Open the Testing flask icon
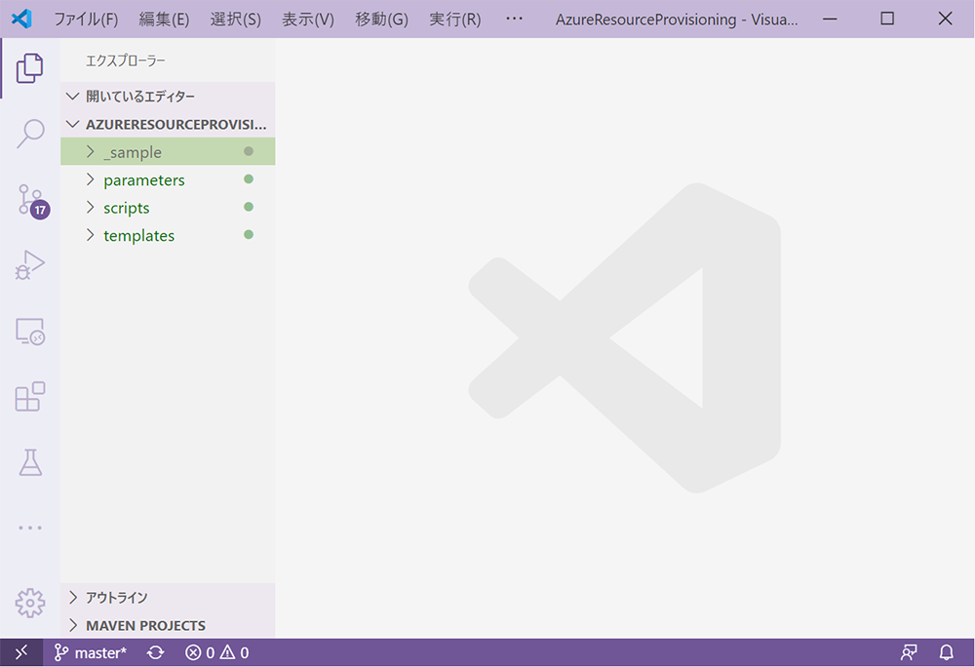975x667 pixels. click(x=30, y=462)
